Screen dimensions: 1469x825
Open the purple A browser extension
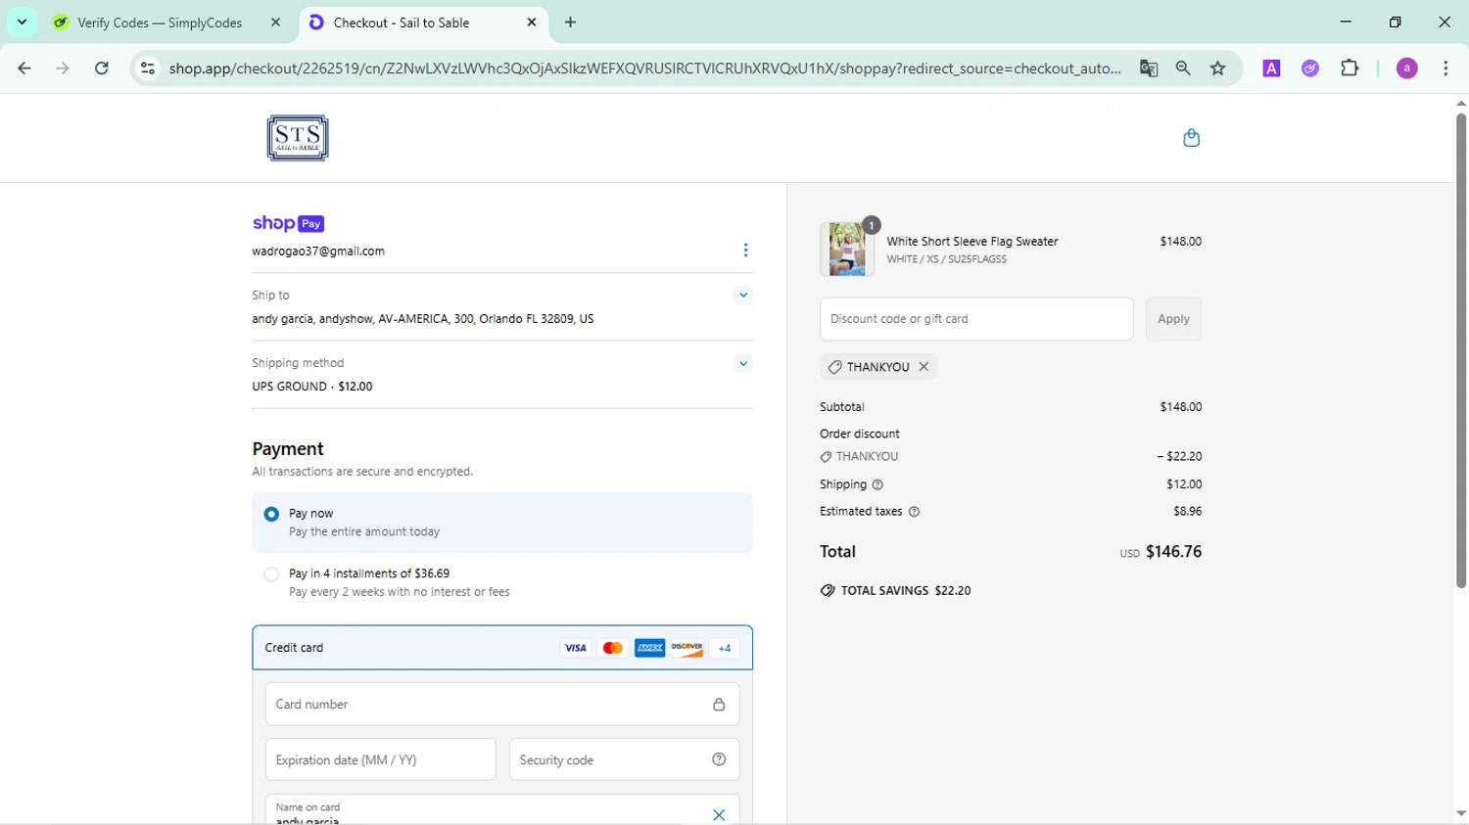(x=1271, y=69)
